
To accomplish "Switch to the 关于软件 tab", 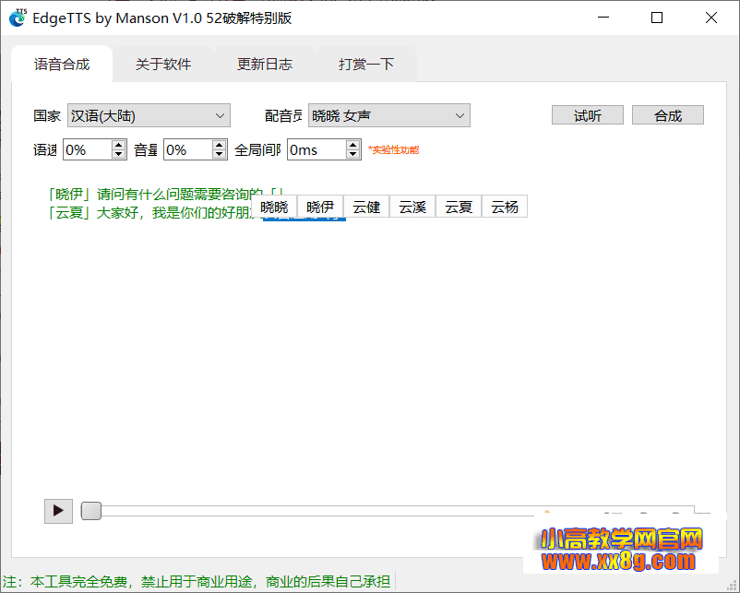I will click(x=163, y=65).
